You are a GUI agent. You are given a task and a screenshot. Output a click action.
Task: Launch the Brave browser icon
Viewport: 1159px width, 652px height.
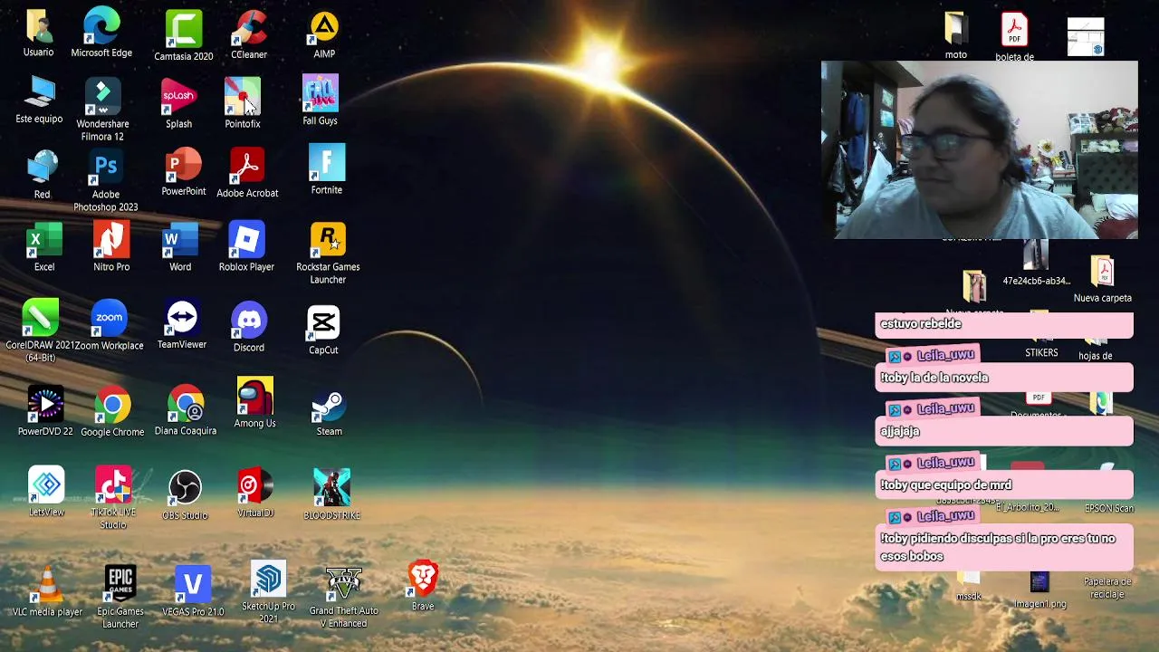(x=423, y=580)
